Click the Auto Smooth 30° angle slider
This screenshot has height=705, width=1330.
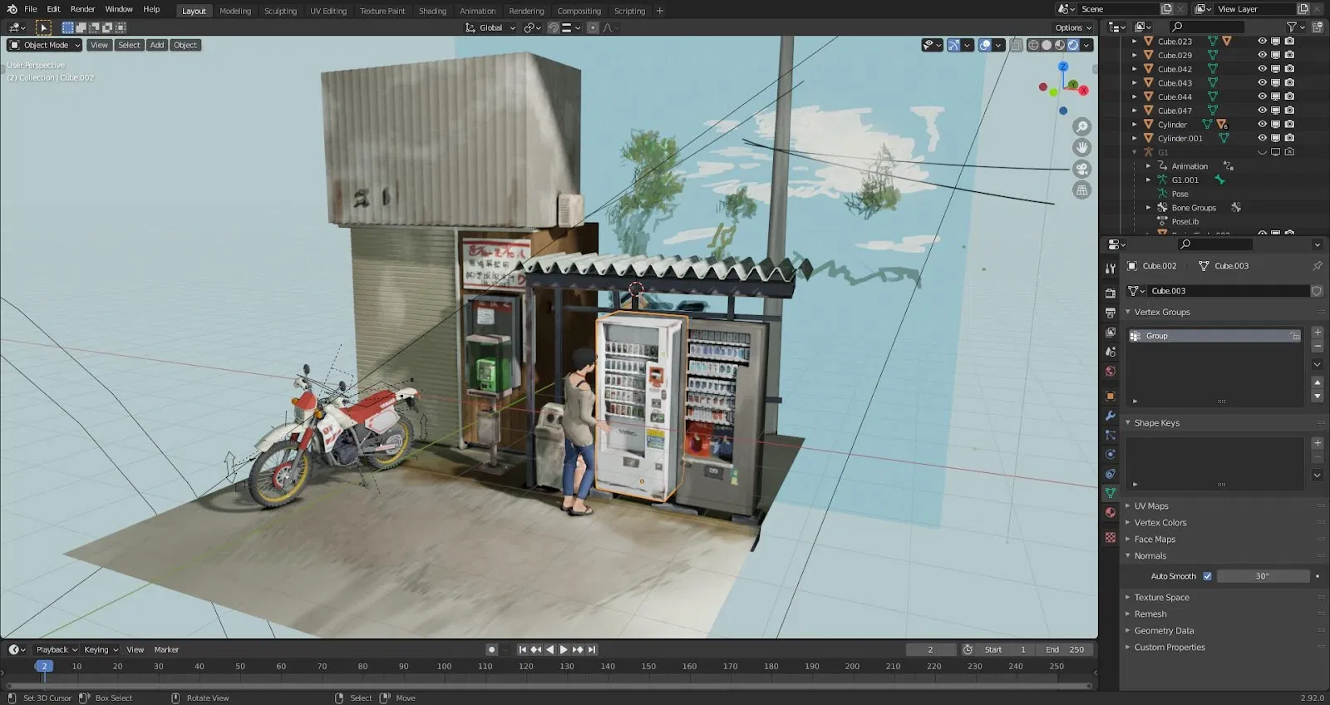click(1263, 576)
